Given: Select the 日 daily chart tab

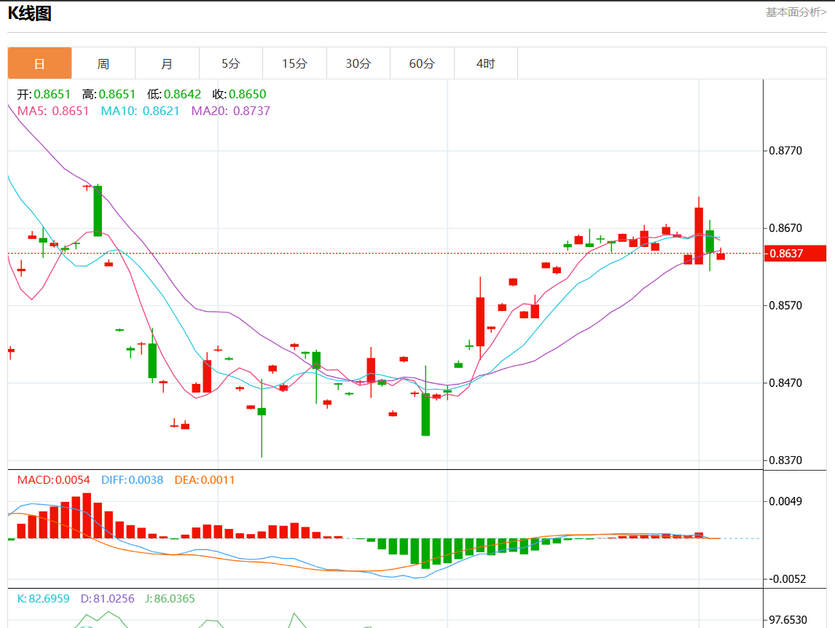Looking at the screenshot, I should [x=39, y=63].
